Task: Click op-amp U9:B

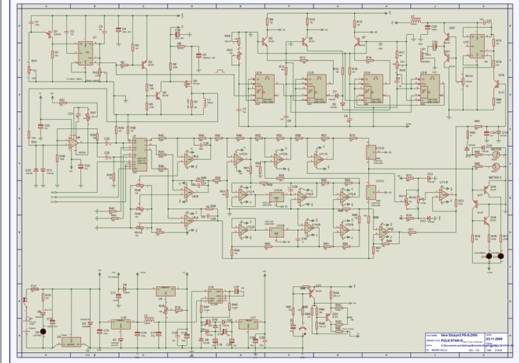Action: tap(384, 232)
